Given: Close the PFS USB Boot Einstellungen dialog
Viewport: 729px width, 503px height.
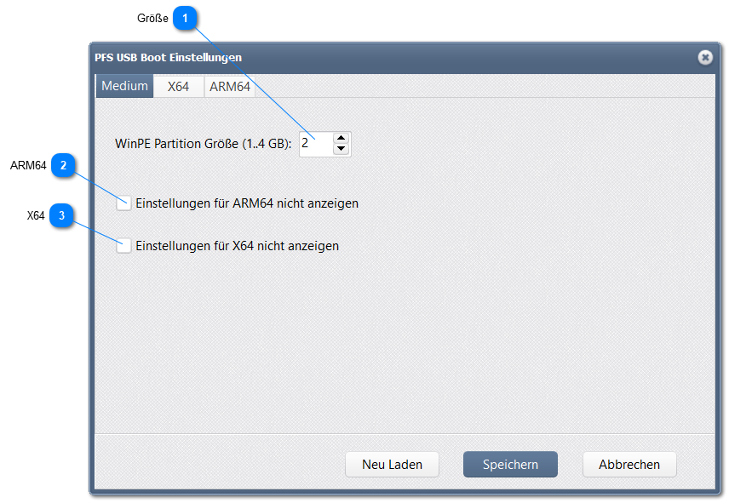Looking at the screenshot, I should point(705,57).
